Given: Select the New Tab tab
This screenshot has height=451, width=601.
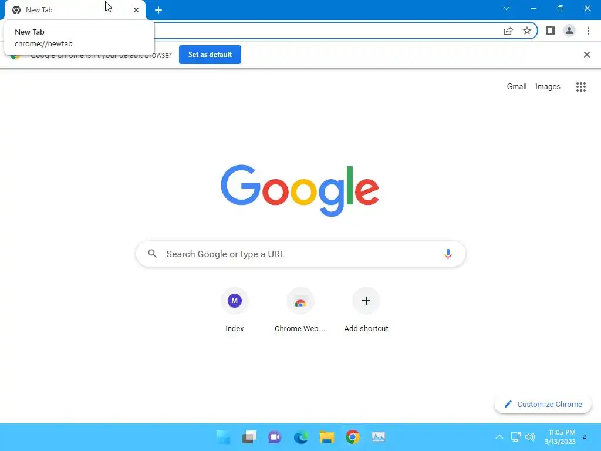Looking at the screenshot, I should 75,10.
